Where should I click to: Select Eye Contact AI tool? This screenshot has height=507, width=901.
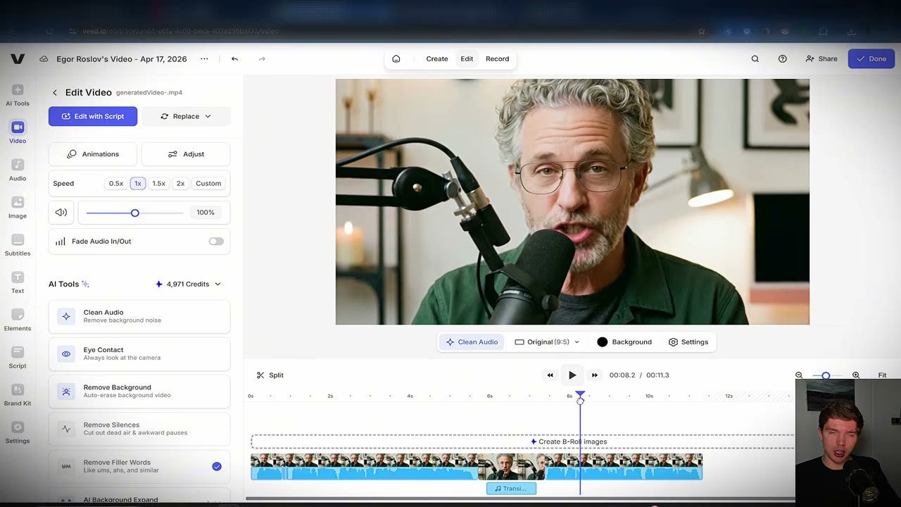(139, 353)
